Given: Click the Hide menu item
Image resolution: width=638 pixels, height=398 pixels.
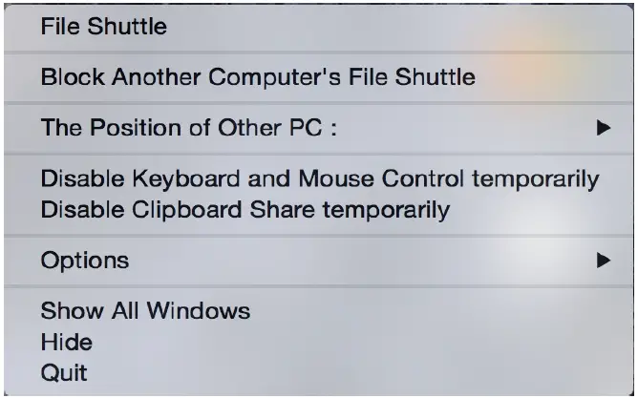Looking at the screenshot, I should click(66, 341).
